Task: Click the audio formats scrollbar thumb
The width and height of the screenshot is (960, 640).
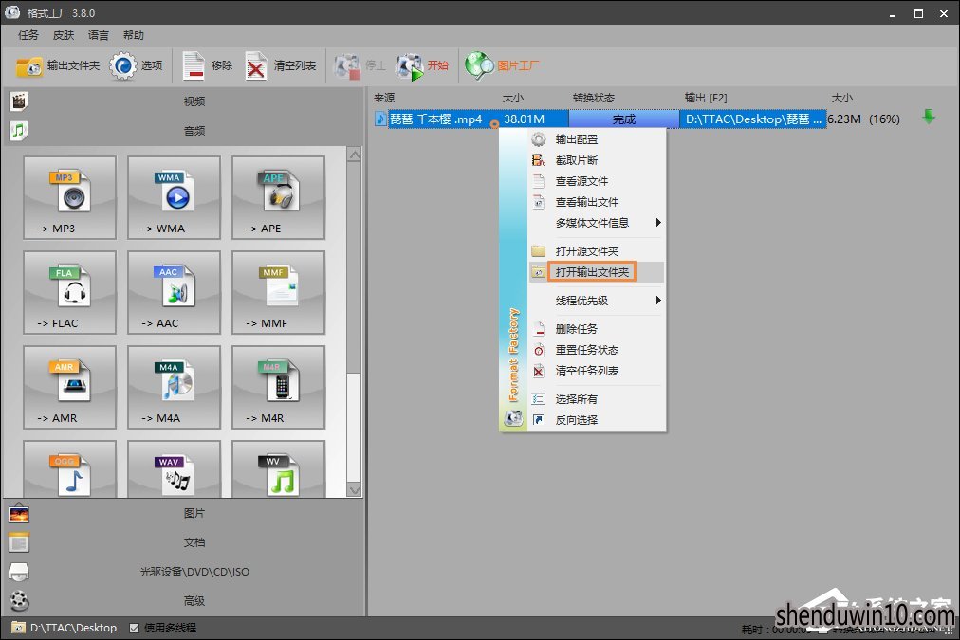Action: pyautogui.click(x=355, y=426)
